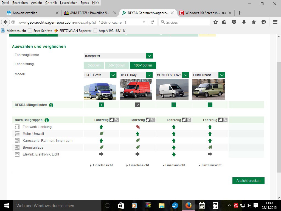This screenshot has width=281, height=211.
Task: Bookmark this page with star icon
Action: click(216, 22)
